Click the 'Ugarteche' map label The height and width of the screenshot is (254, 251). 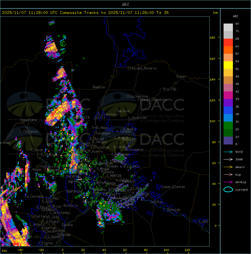click(x=75, y=191)
